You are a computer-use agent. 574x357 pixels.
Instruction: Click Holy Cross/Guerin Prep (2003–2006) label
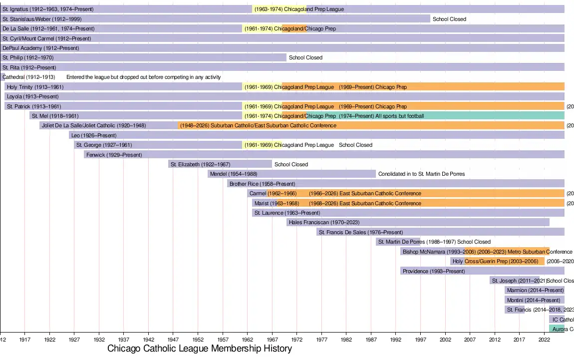496,261
